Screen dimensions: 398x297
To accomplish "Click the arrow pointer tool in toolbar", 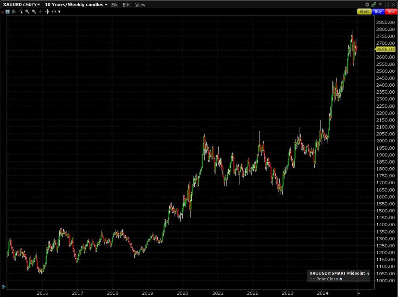I will [21, 12].
